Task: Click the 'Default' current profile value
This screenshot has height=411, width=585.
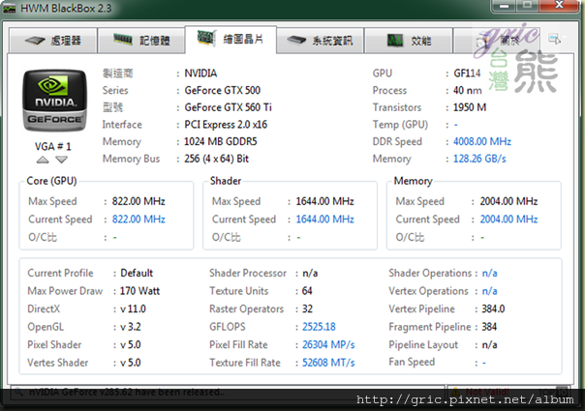Action: tap(137, 273)
